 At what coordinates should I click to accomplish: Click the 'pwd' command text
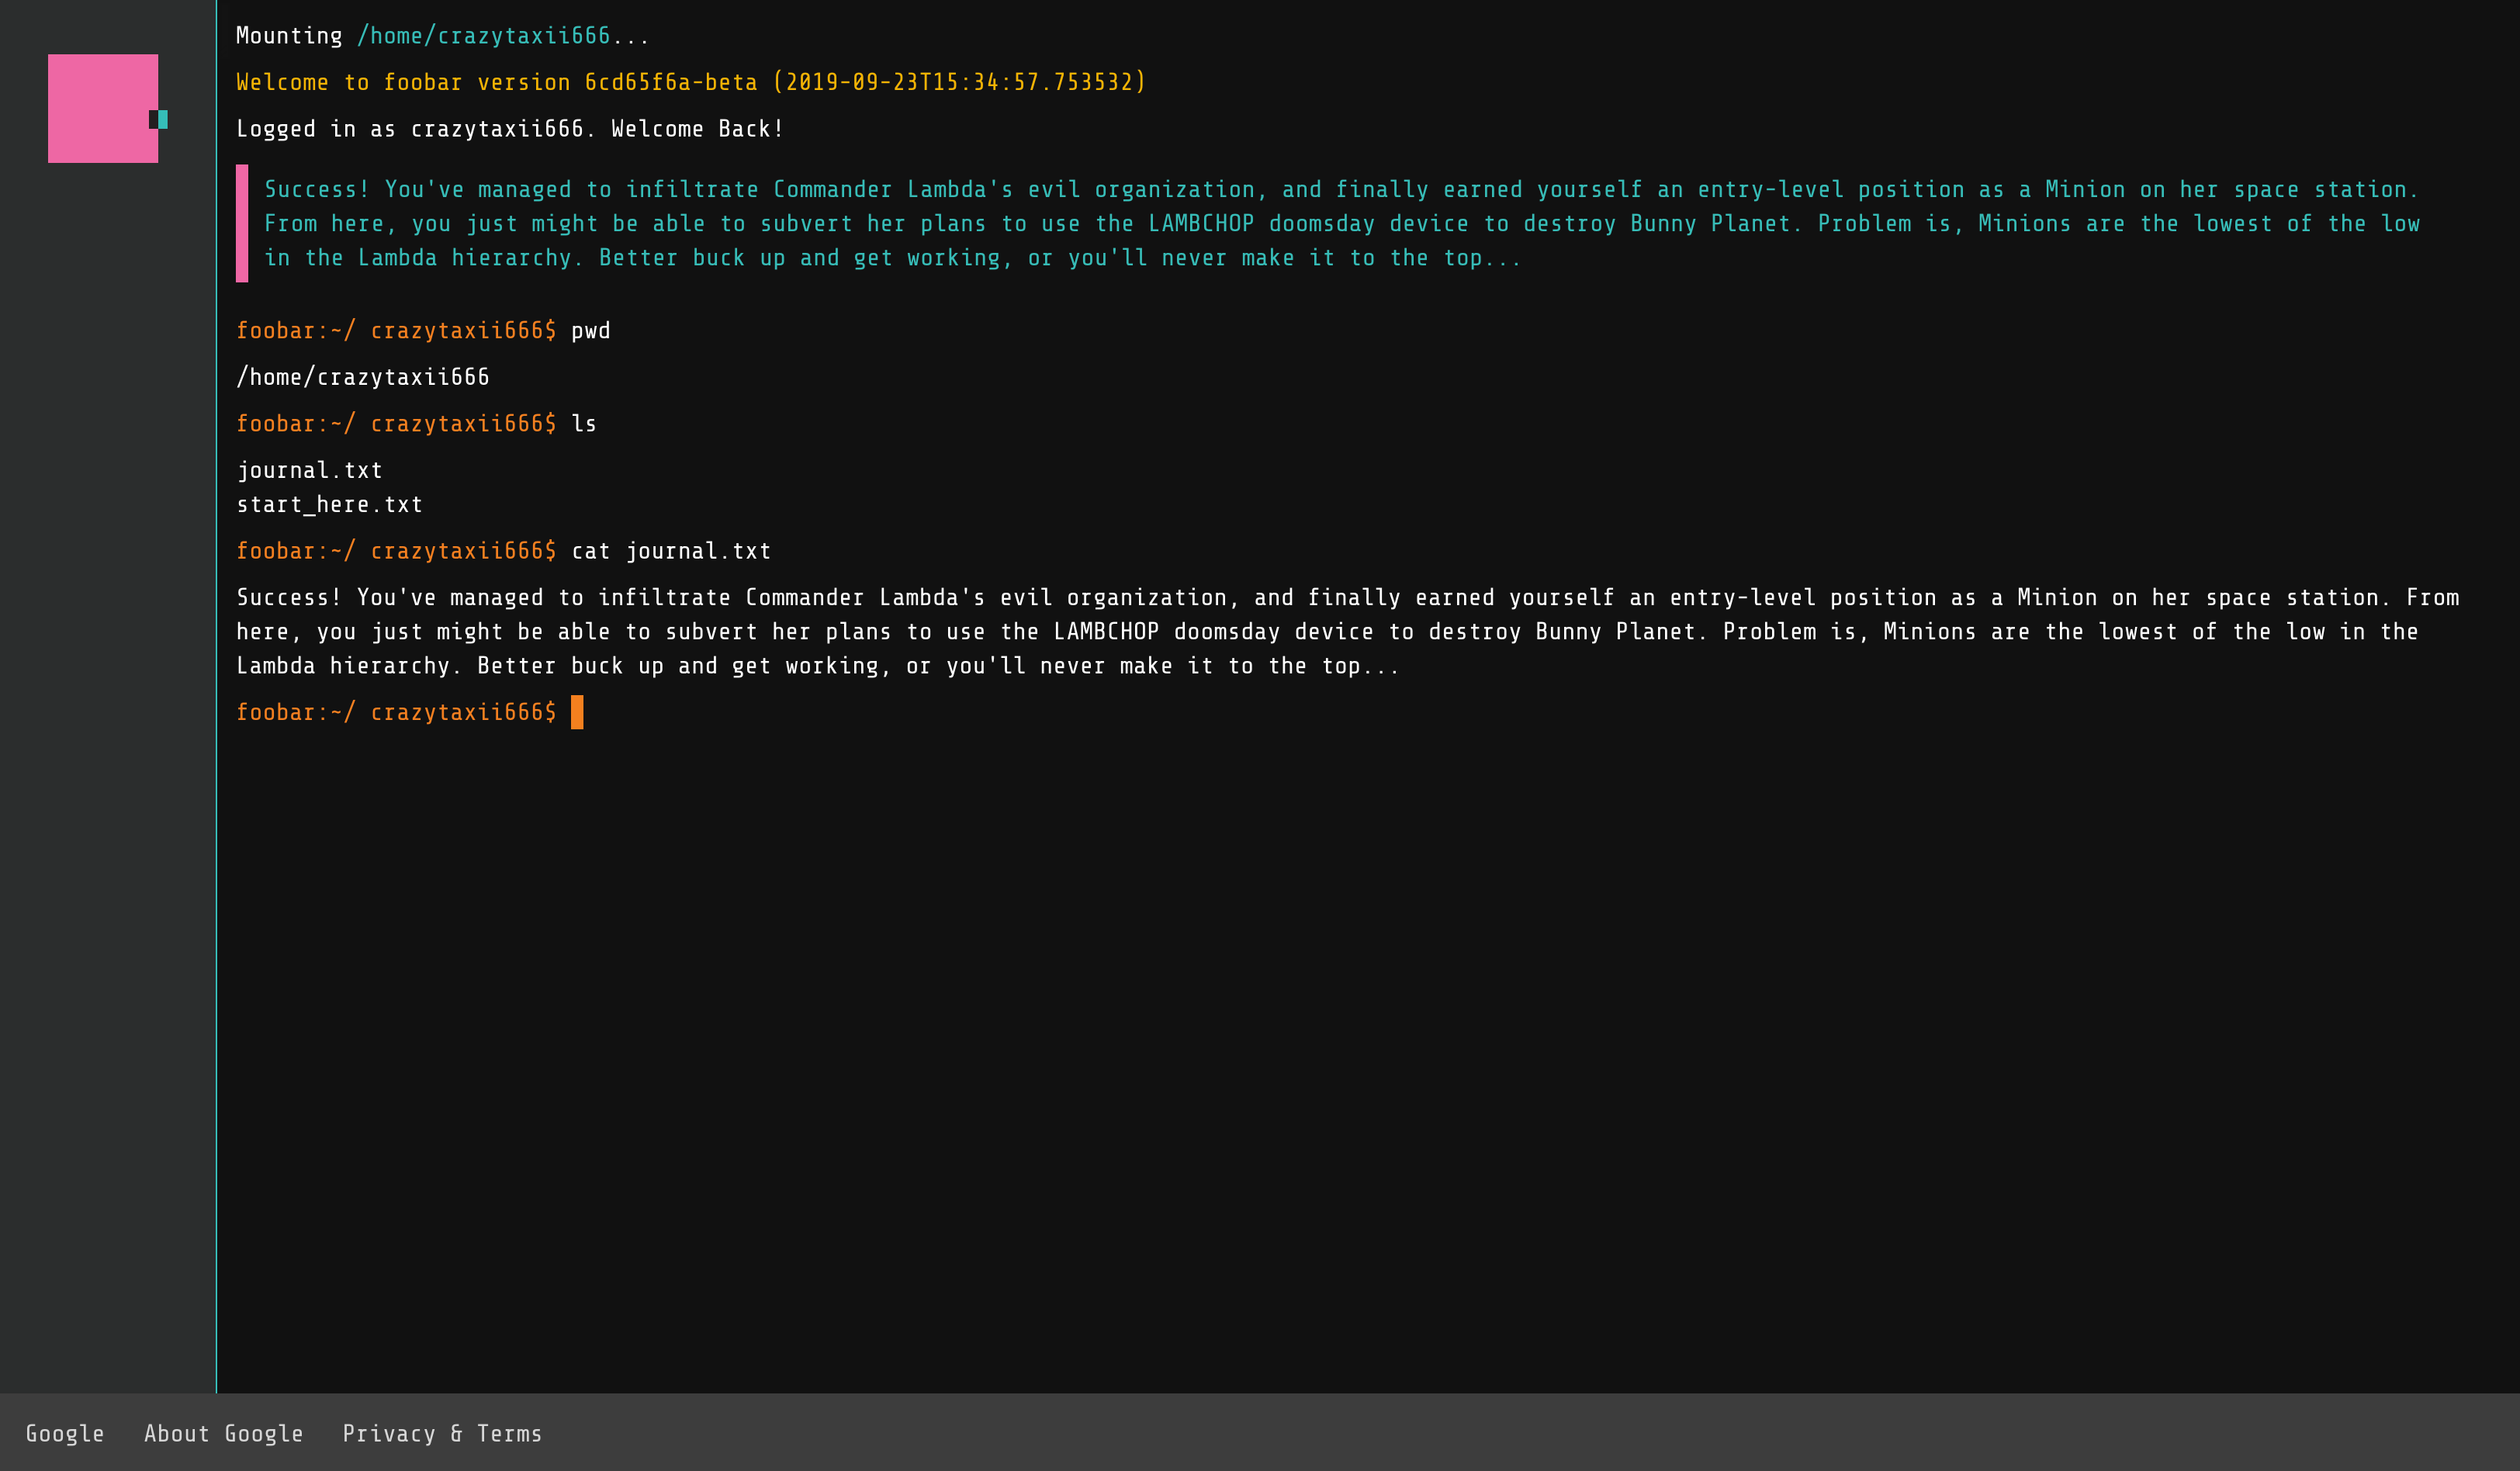pos(591,331)
